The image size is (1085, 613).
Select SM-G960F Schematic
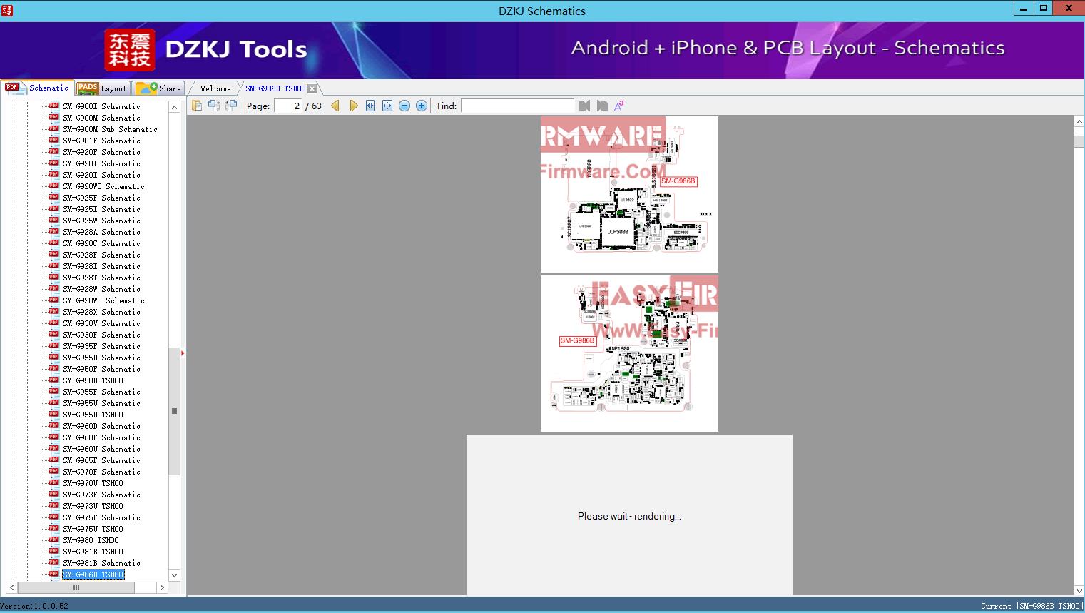click(x=101, y=437)
